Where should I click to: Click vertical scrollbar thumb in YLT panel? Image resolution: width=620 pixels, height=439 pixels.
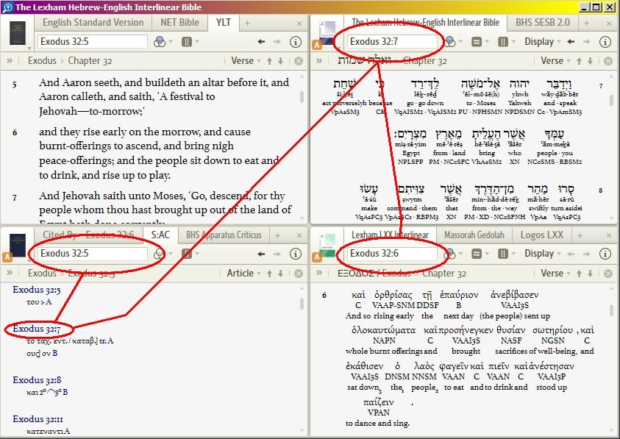click(x=302, y=96)
